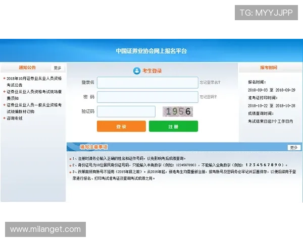
Task: Click the 中国证券业协会网上报名平台 banner title
Action: coord(151,51)
